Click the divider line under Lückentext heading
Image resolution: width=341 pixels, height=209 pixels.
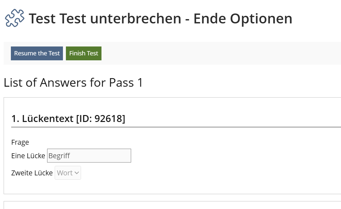[165, 127]
